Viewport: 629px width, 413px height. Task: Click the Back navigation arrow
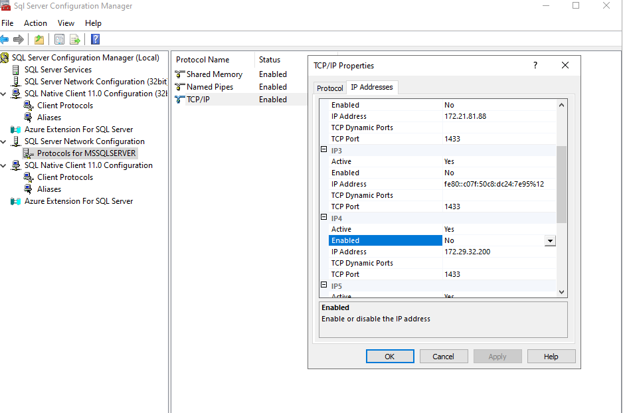tap(5, 39)
